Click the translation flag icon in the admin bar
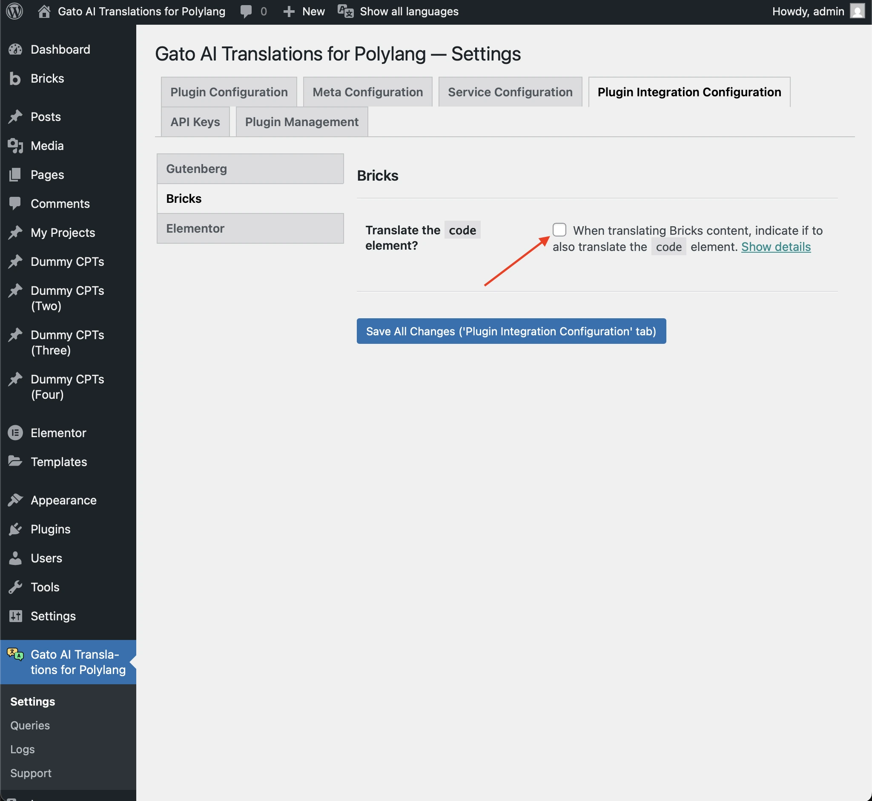 [x=344, y=11]
